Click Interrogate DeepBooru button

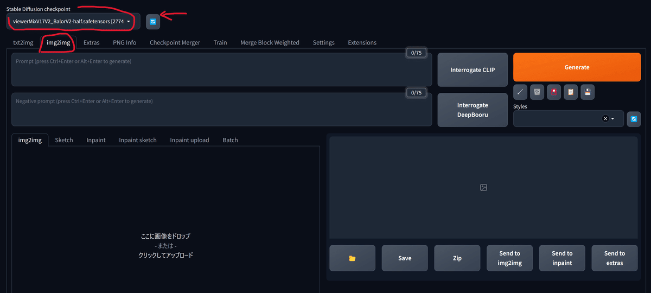(473, 110)
